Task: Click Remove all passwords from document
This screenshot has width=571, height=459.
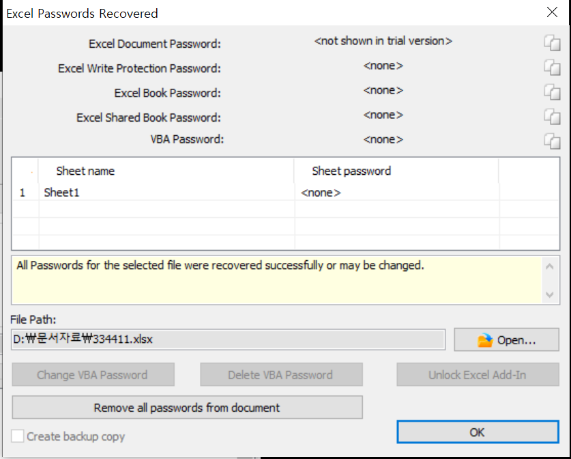Action: point(187,407)
